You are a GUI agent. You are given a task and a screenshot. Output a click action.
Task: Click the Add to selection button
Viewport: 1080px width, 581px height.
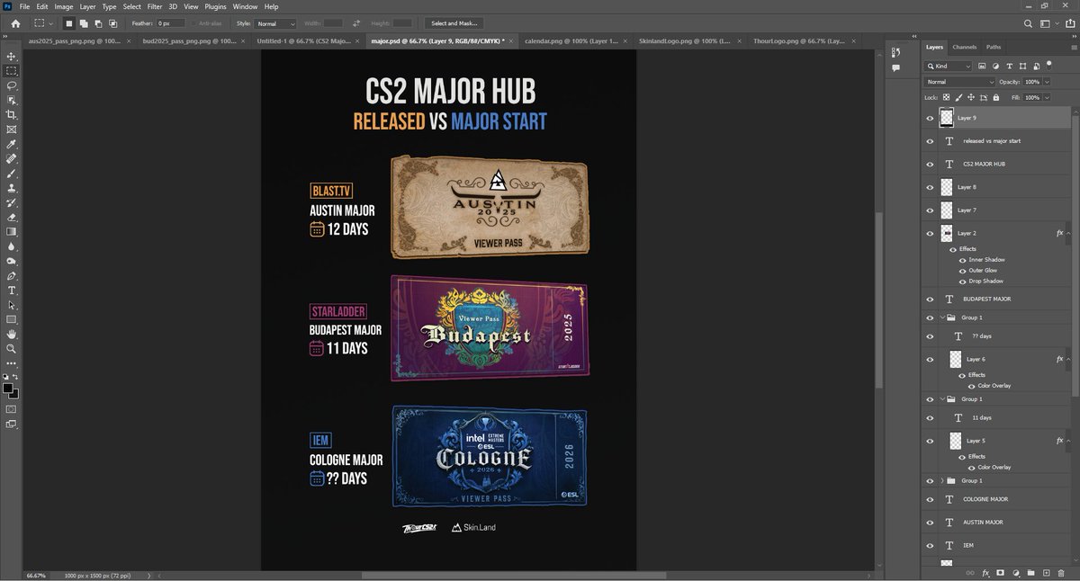tap(84, 23)
